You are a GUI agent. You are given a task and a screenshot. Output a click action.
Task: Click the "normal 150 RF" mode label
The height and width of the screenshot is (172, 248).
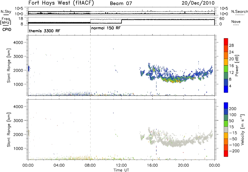click(106, 28)
